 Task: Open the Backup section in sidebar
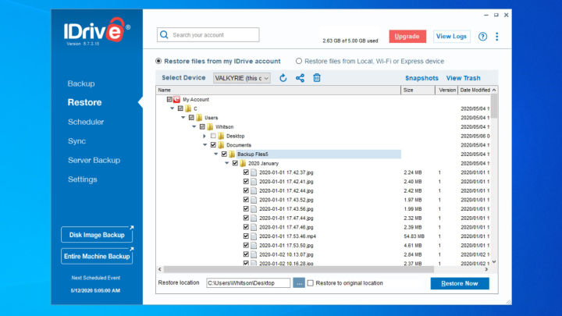coord(81,83)
